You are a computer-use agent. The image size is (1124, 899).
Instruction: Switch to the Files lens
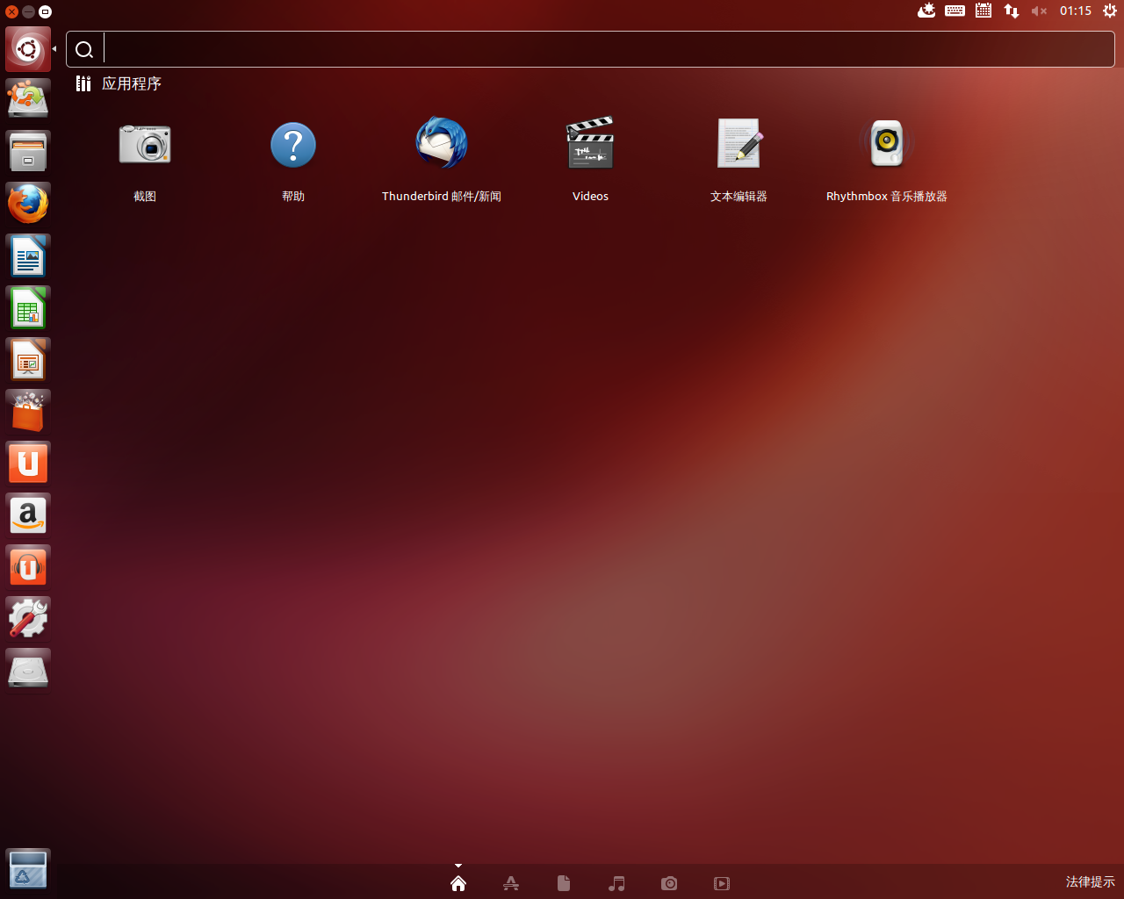(x=564, y=883)
